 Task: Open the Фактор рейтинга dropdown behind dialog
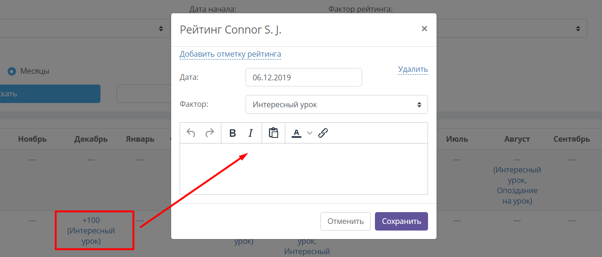(512, 28)
